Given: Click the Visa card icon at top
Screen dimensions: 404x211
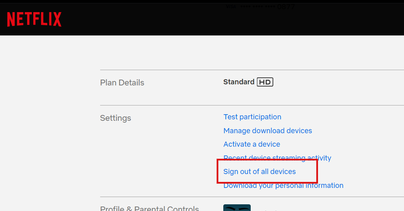Looking at the screenshot, I should (x=231, y=6).
